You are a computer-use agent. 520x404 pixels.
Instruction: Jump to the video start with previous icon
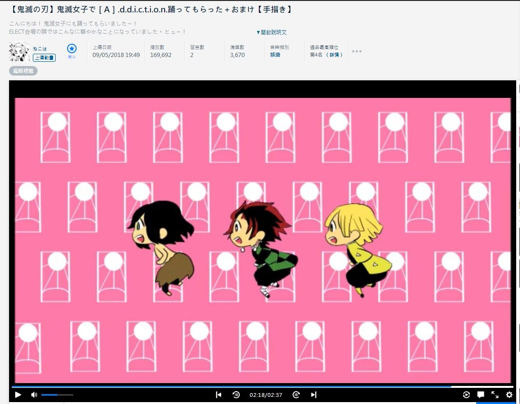click(x=218, y=394)
